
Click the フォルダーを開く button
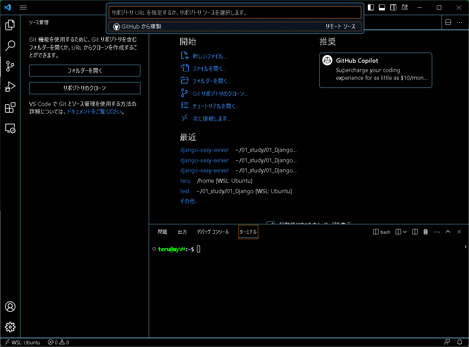coord(85,70)
